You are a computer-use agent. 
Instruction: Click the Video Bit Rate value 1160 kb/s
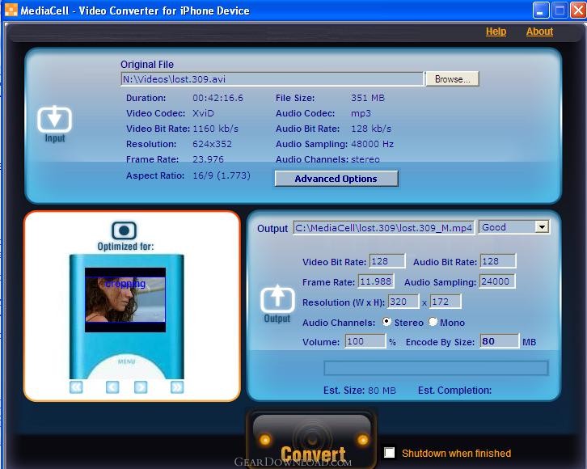tap(215, 129)
